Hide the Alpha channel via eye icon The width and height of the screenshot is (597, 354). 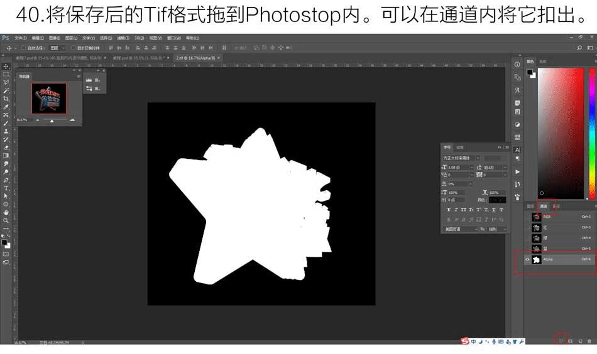click(527, 259)
